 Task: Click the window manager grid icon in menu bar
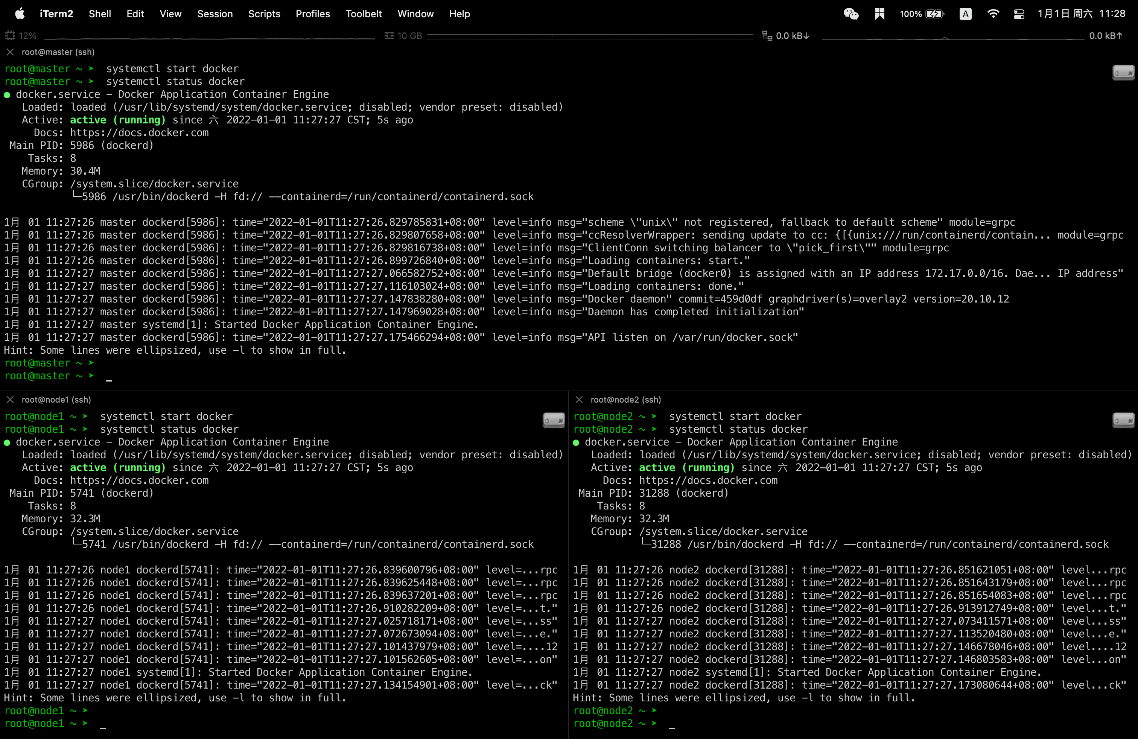click(x=880, y=14)
